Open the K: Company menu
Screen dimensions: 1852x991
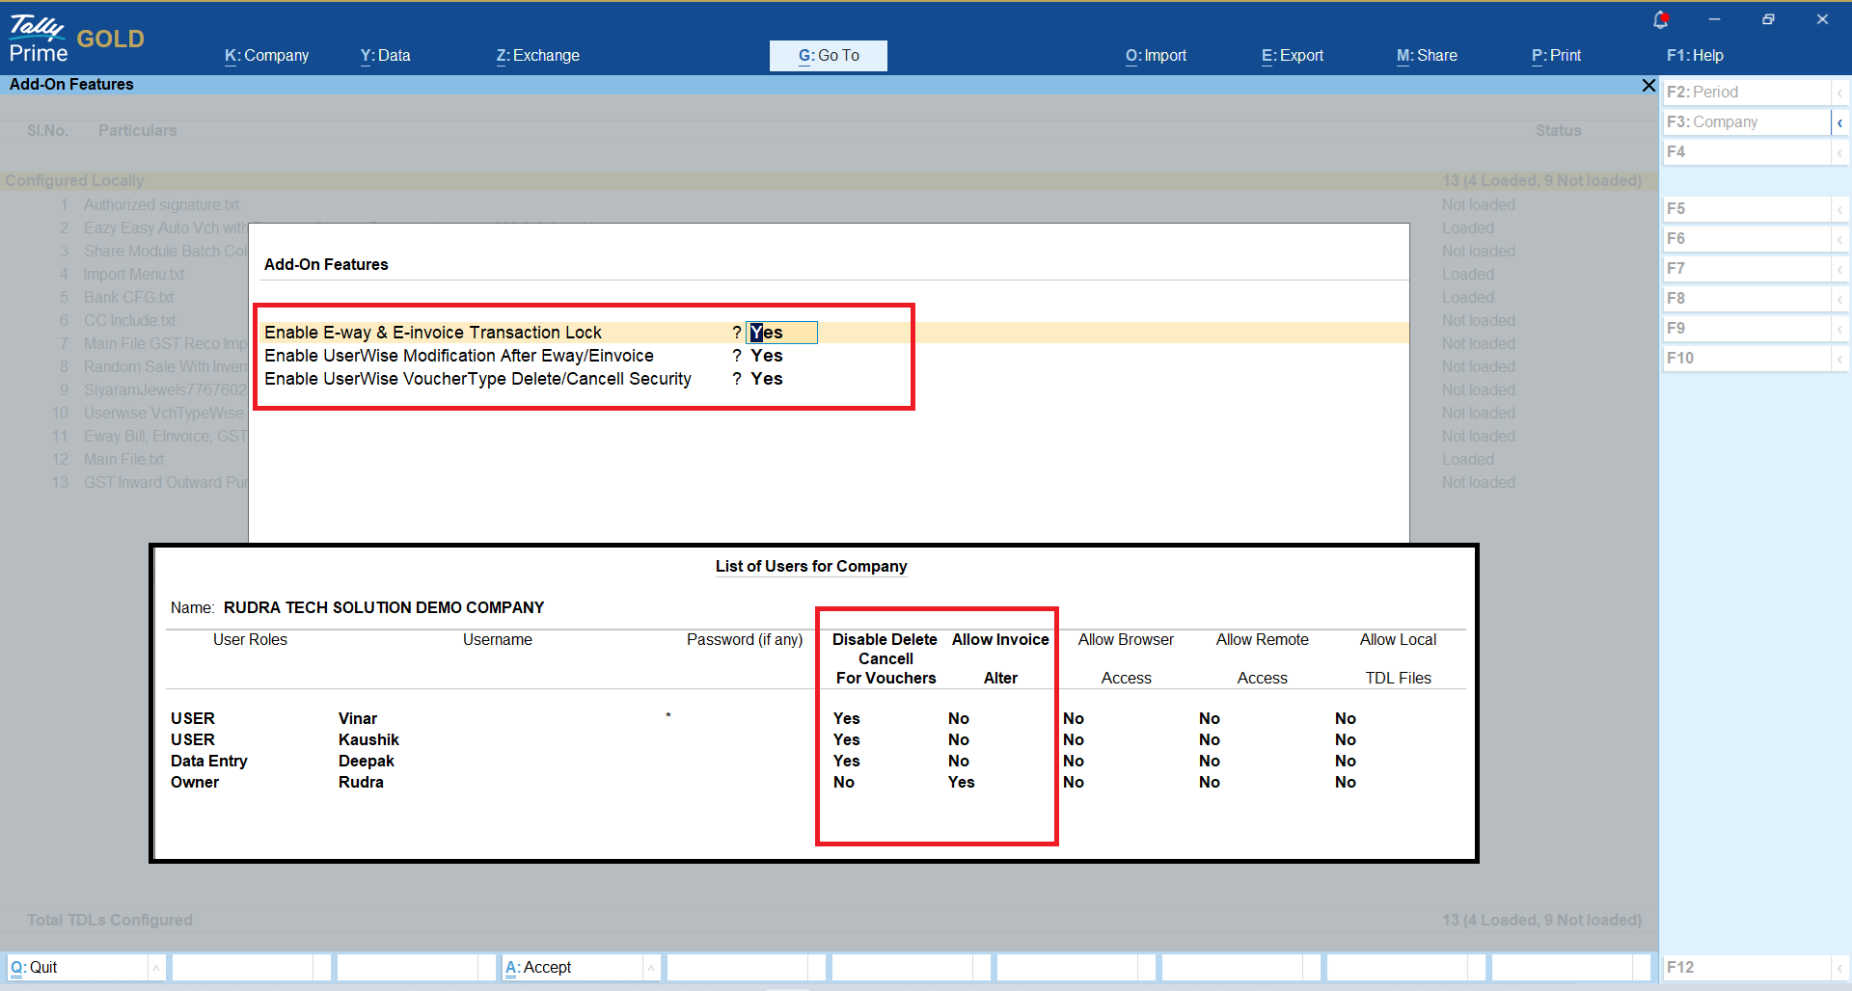pos(266,56)
